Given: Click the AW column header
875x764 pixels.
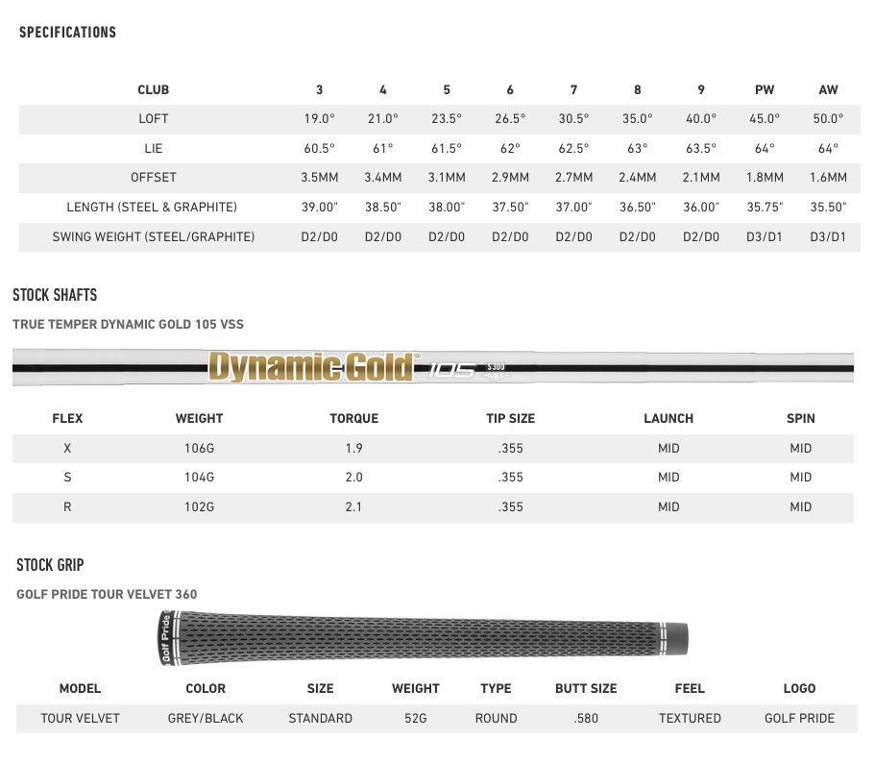Looking at the screenshot, I should pyautogui.click(x=828, y=90).
